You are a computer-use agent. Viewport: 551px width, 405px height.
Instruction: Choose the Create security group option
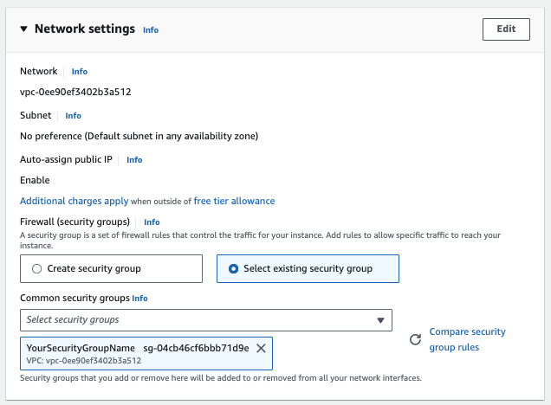point(36,269)
